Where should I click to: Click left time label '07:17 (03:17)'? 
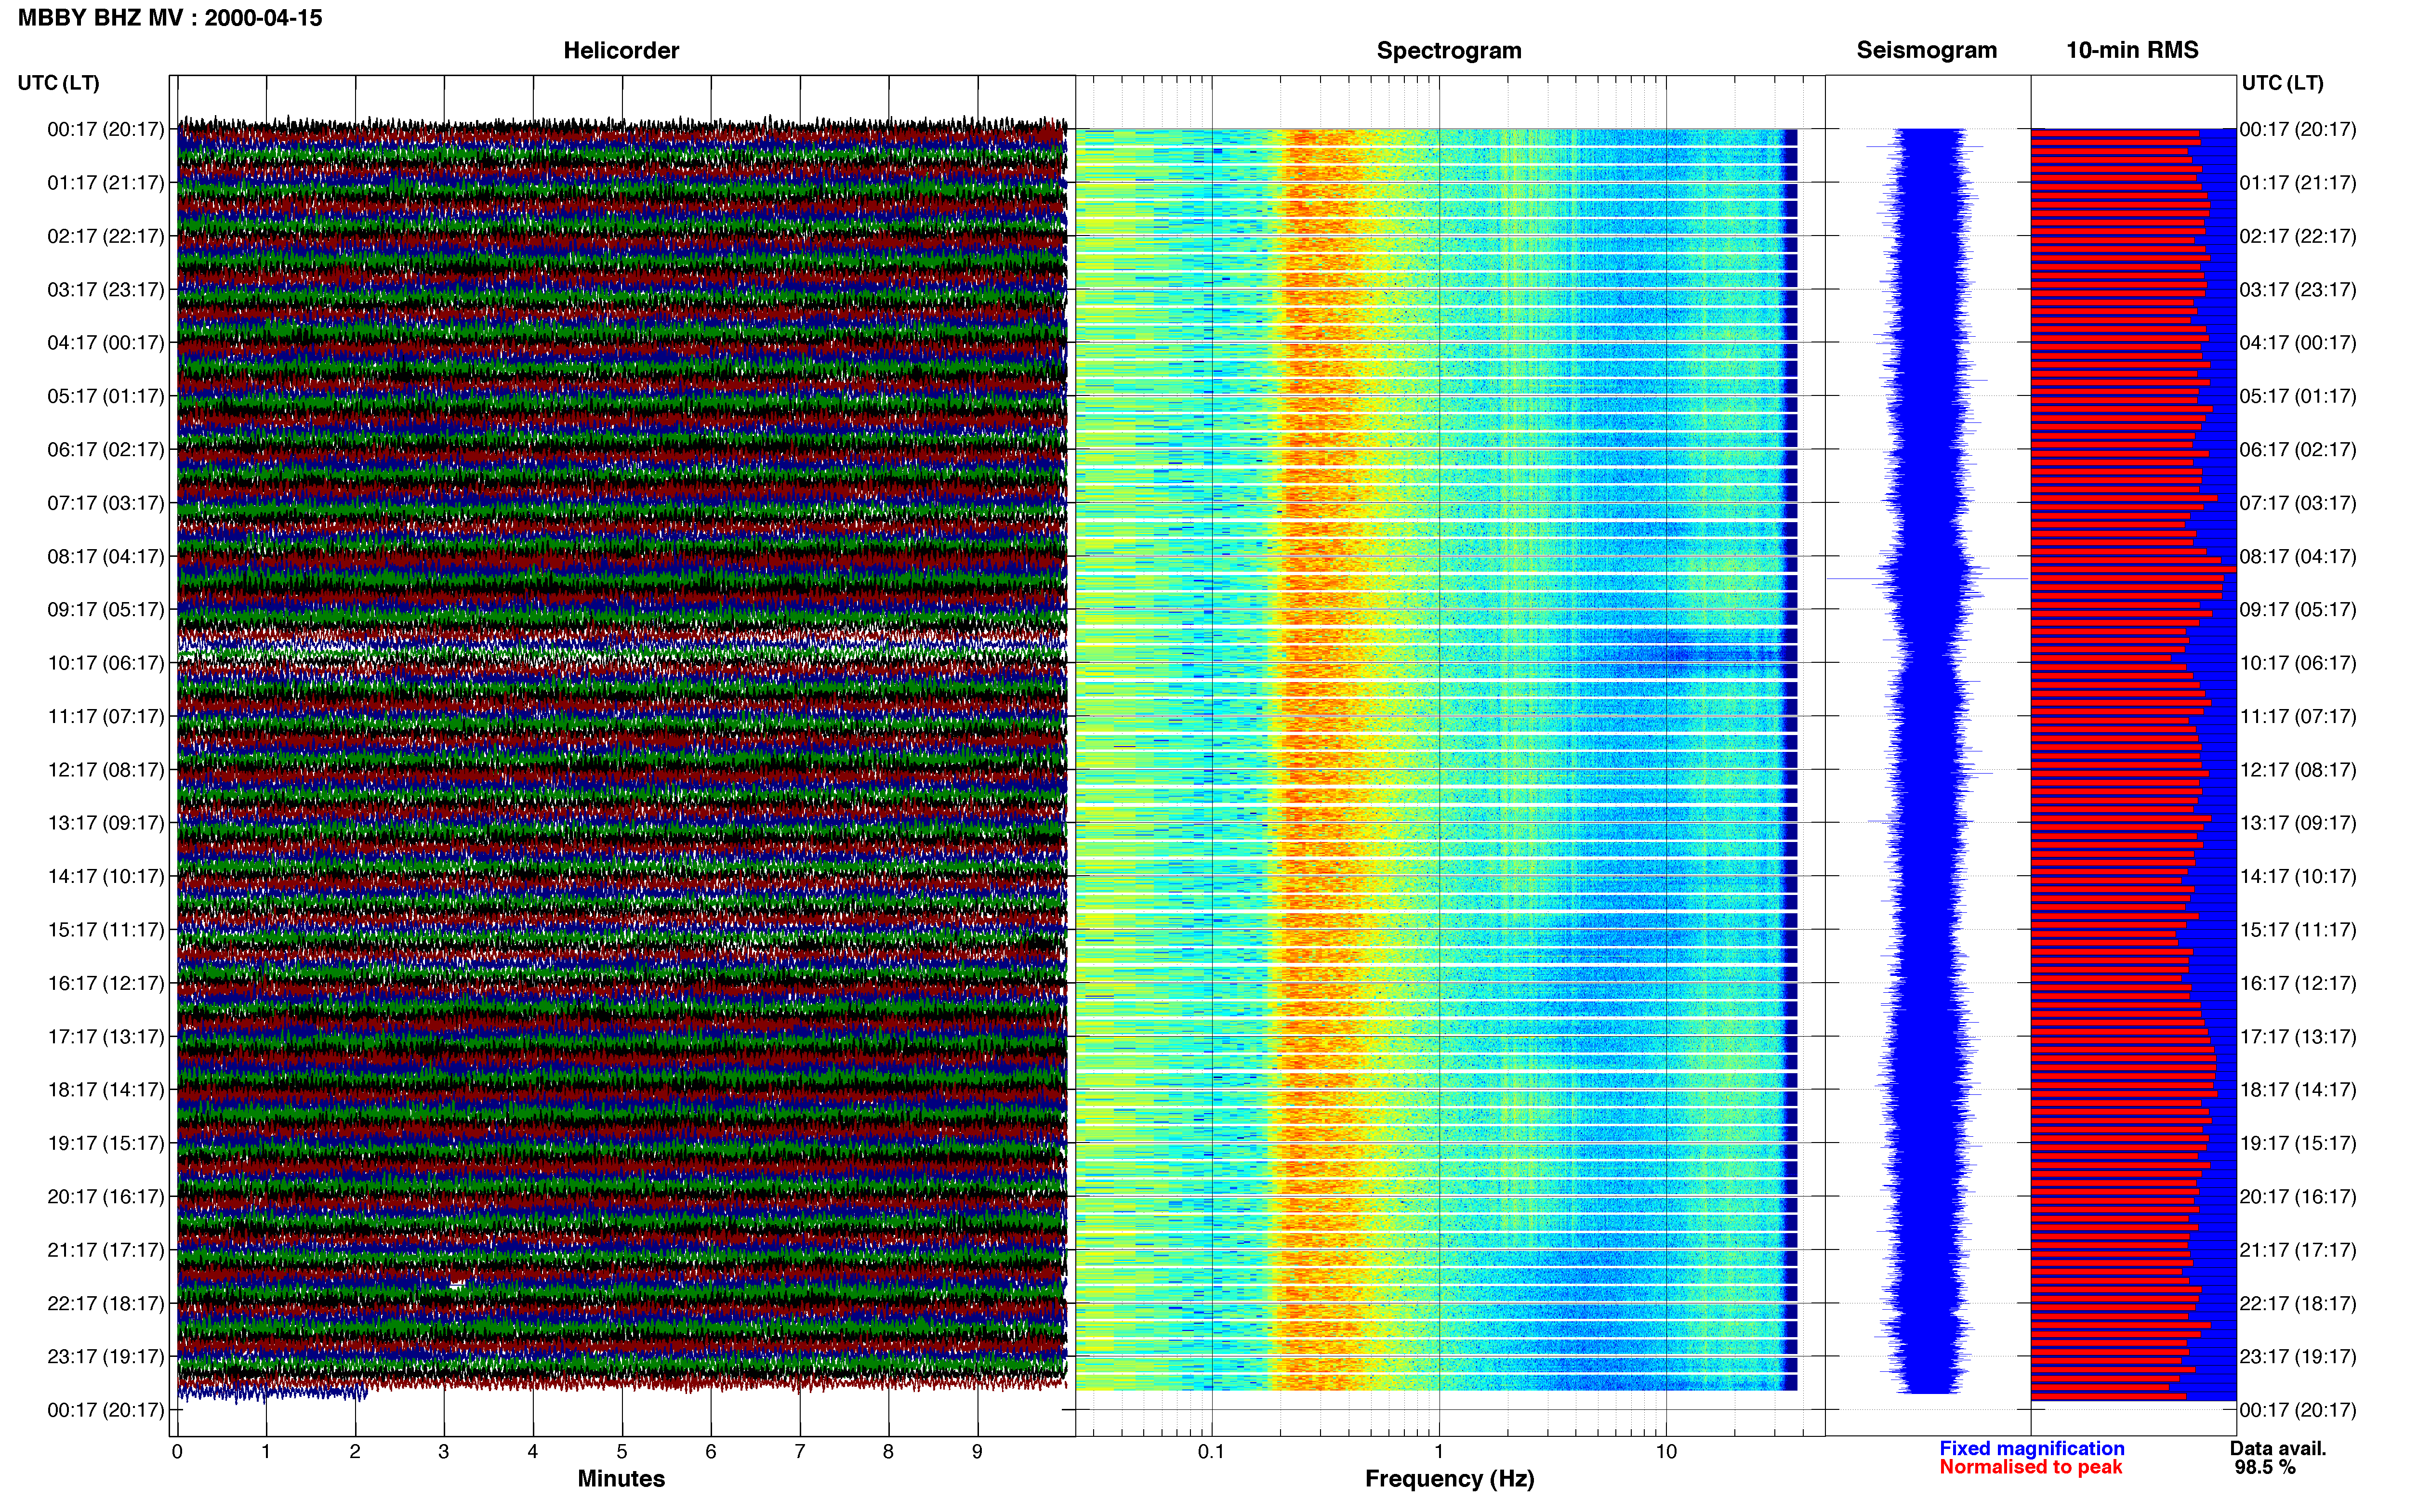tap(105, 503)
